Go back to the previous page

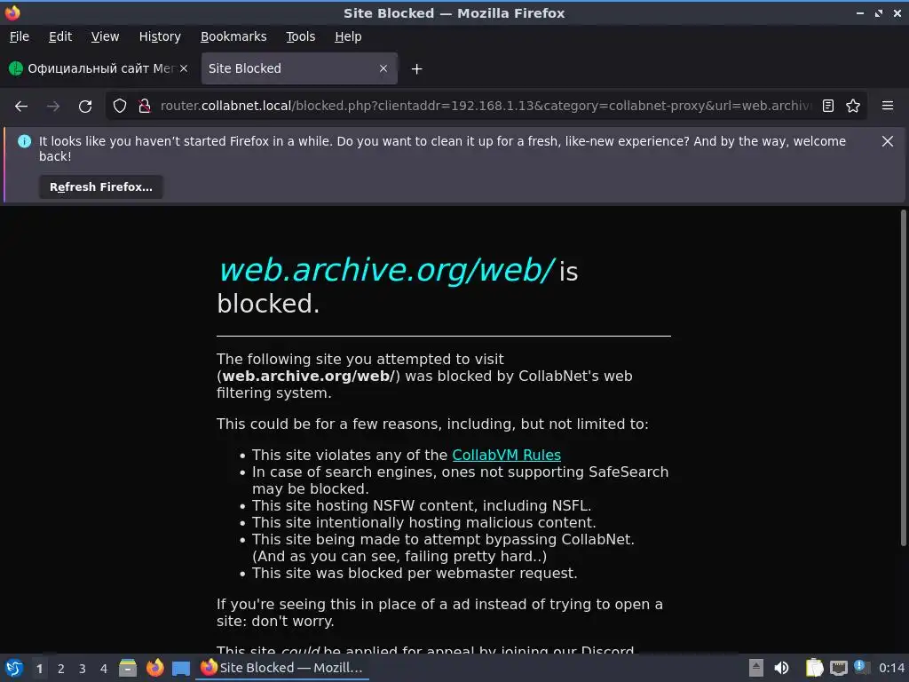click(21, 107)
